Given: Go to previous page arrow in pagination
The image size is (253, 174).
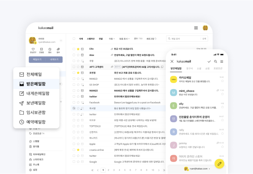Looking at the screenshot, I should click(98, 170).
